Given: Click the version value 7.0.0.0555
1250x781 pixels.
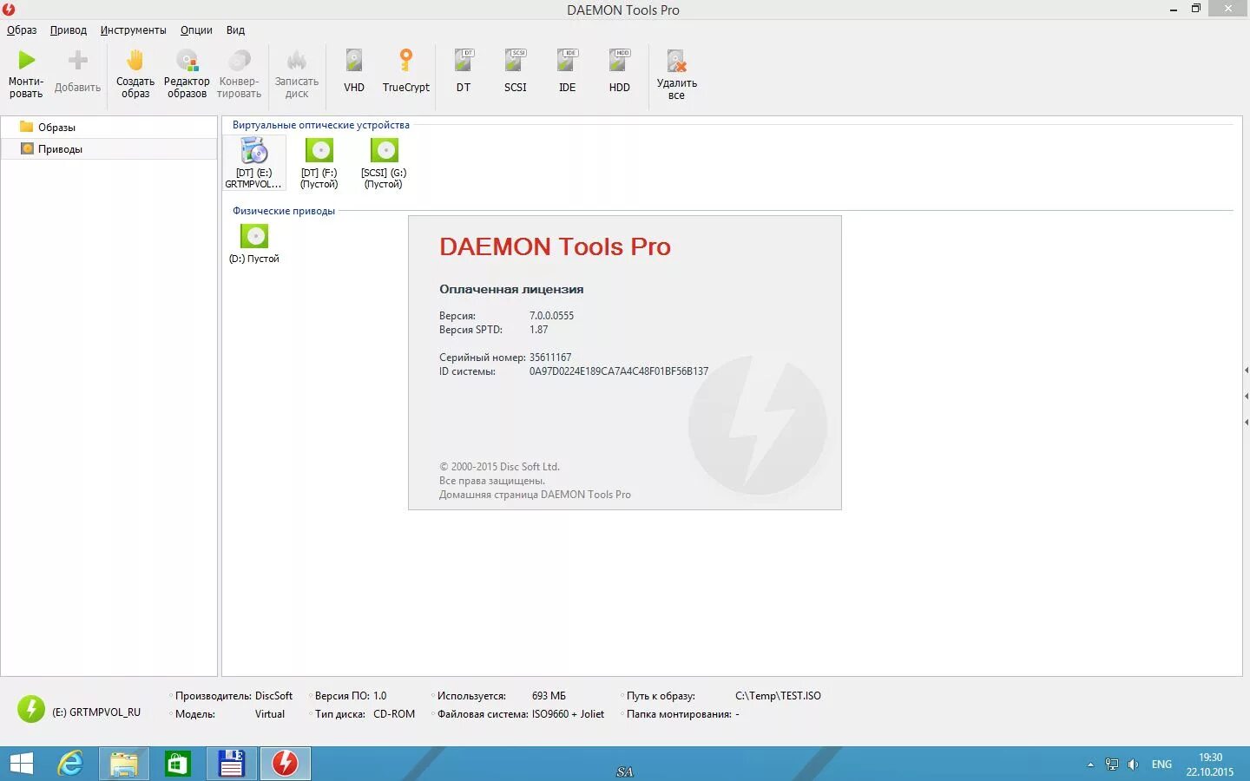Looking at the screenshot, I should click(x=551, y=316).
